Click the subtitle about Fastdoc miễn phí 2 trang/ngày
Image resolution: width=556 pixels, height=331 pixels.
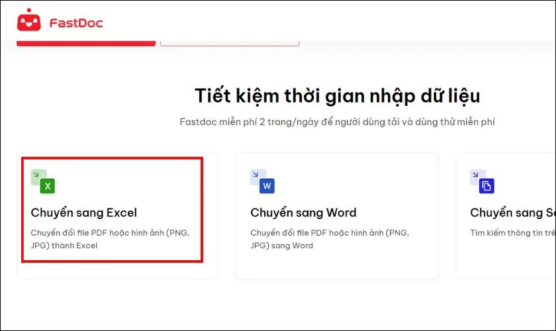click(x=337, y=122)
